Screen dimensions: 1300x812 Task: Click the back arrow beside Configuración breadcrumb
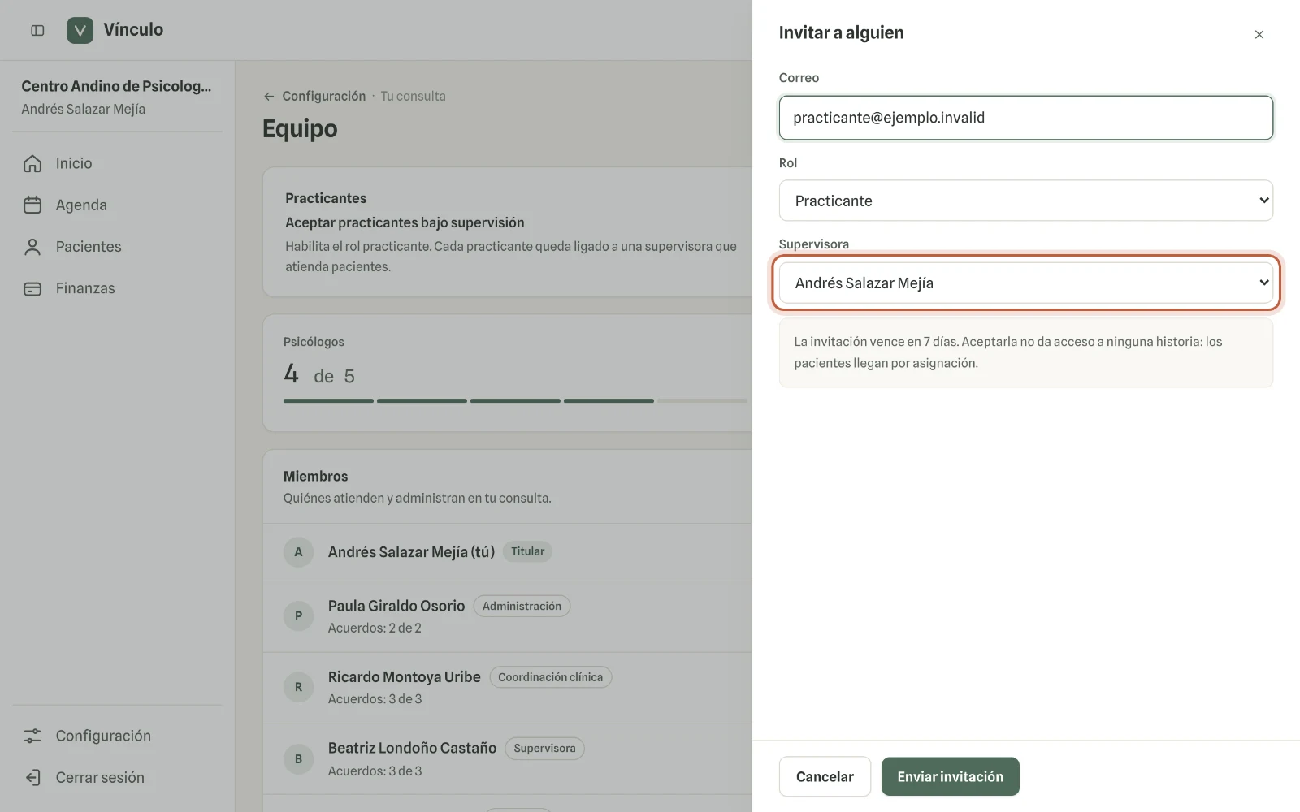click(x=269, y=96)
